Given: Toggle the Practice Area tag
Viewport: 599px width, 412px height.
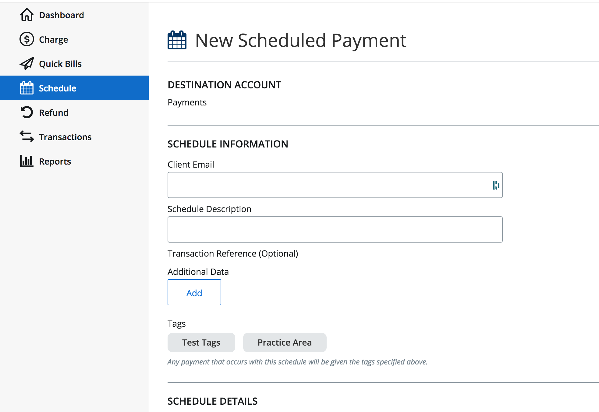Looking at the screenshot, I should coord(285,343).
